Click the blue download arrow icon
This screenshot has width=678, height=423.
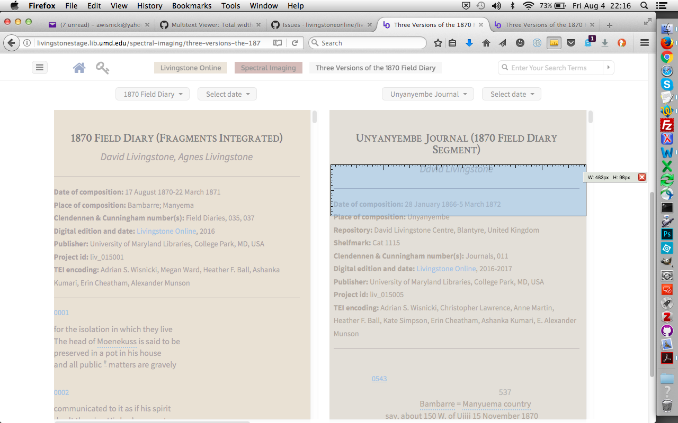tap(469, 43)
